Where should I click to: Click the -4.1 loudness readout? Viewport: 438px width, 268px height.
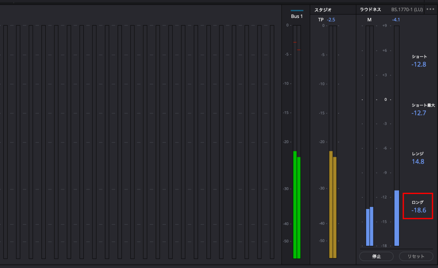pyautogui.click(x=396, y=20)
